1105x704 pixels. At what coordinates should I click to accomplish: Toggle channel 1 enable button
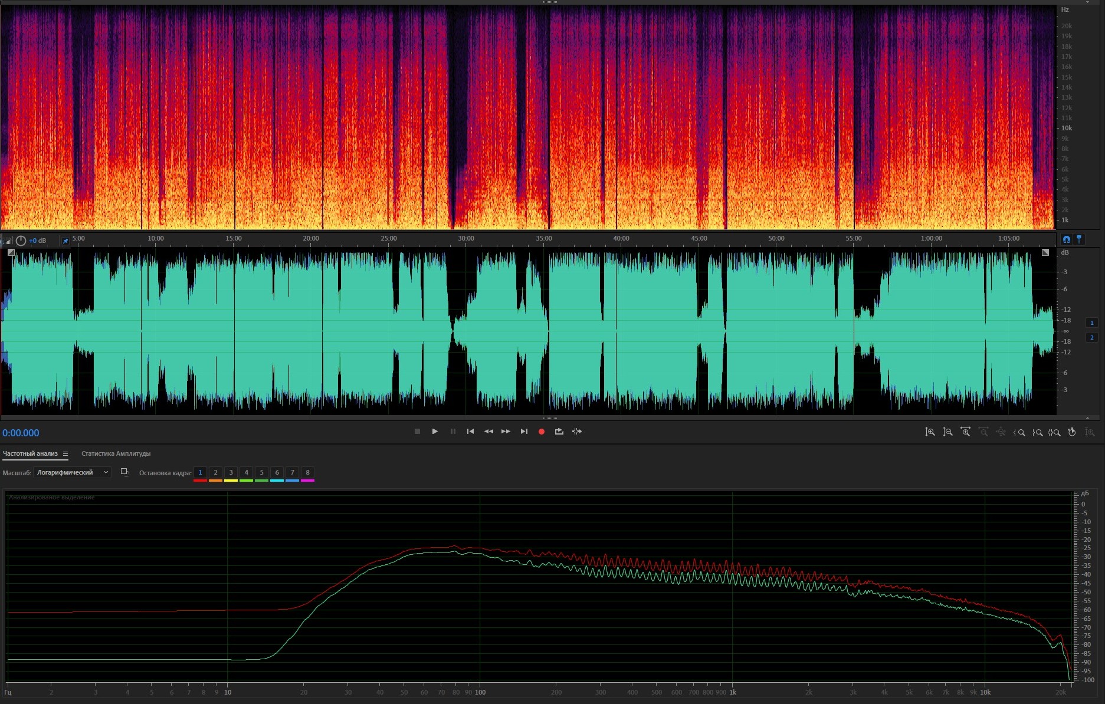pos(1091,323)
